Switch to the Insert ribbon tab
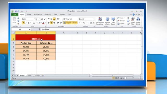This screenshot has height=94, width=167. [29, 15]
